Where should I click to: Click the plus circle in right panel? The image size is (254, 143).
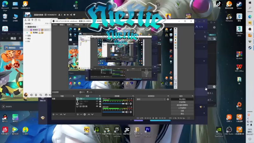pyautogui.click(x=214, y=87)
